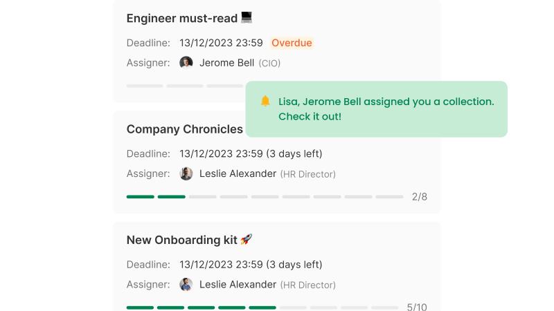Click Leslie Alexander's avatar in the Onboarding kit card
Image resolution: width=554 pixels, height=311 pixels.
coord(186,284)
